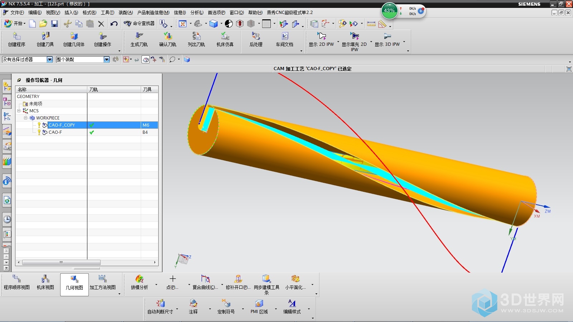Open dropdown arrow next to 拔模分析
The width and height of the screenshot is (573, 322).
pos(156,284)
